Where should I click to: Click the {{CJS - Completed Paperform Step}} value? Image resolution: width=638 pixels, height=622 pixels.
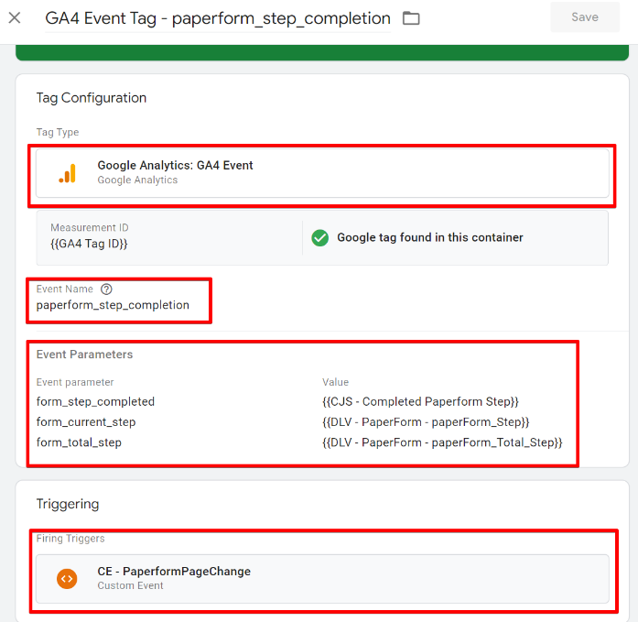pos(420,401)
